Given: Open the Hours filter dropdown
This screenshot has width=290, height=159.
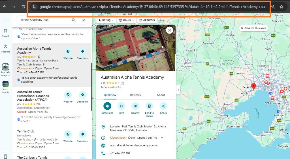Looking at the screenshot, I should tap(127, 20).
